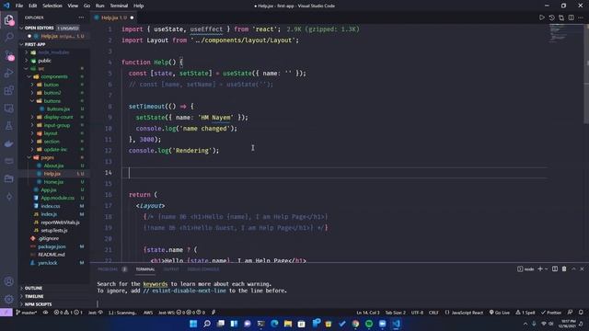Open the Explorer view in activity bar
589x331 pixels.
click(x=8, y=19)
